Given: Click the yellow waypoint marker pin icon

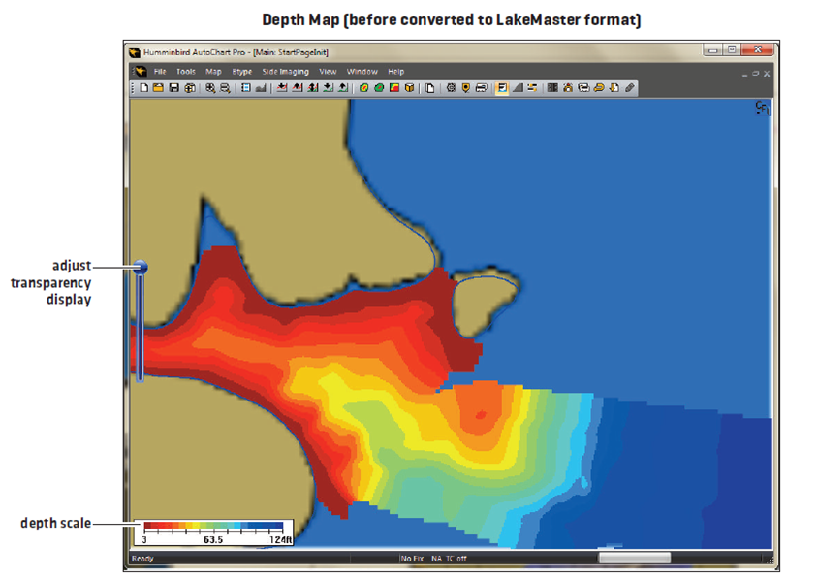Looking at the screenshot, I should click(466, 87).
